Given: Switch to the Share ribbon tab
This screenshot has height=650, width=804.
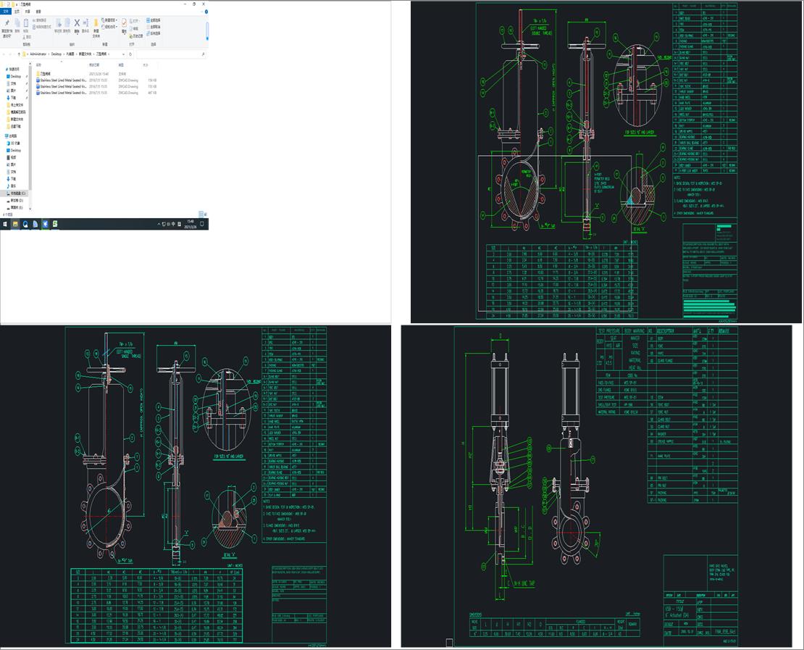Looking at the screenshot, I should tap(28, 12).
